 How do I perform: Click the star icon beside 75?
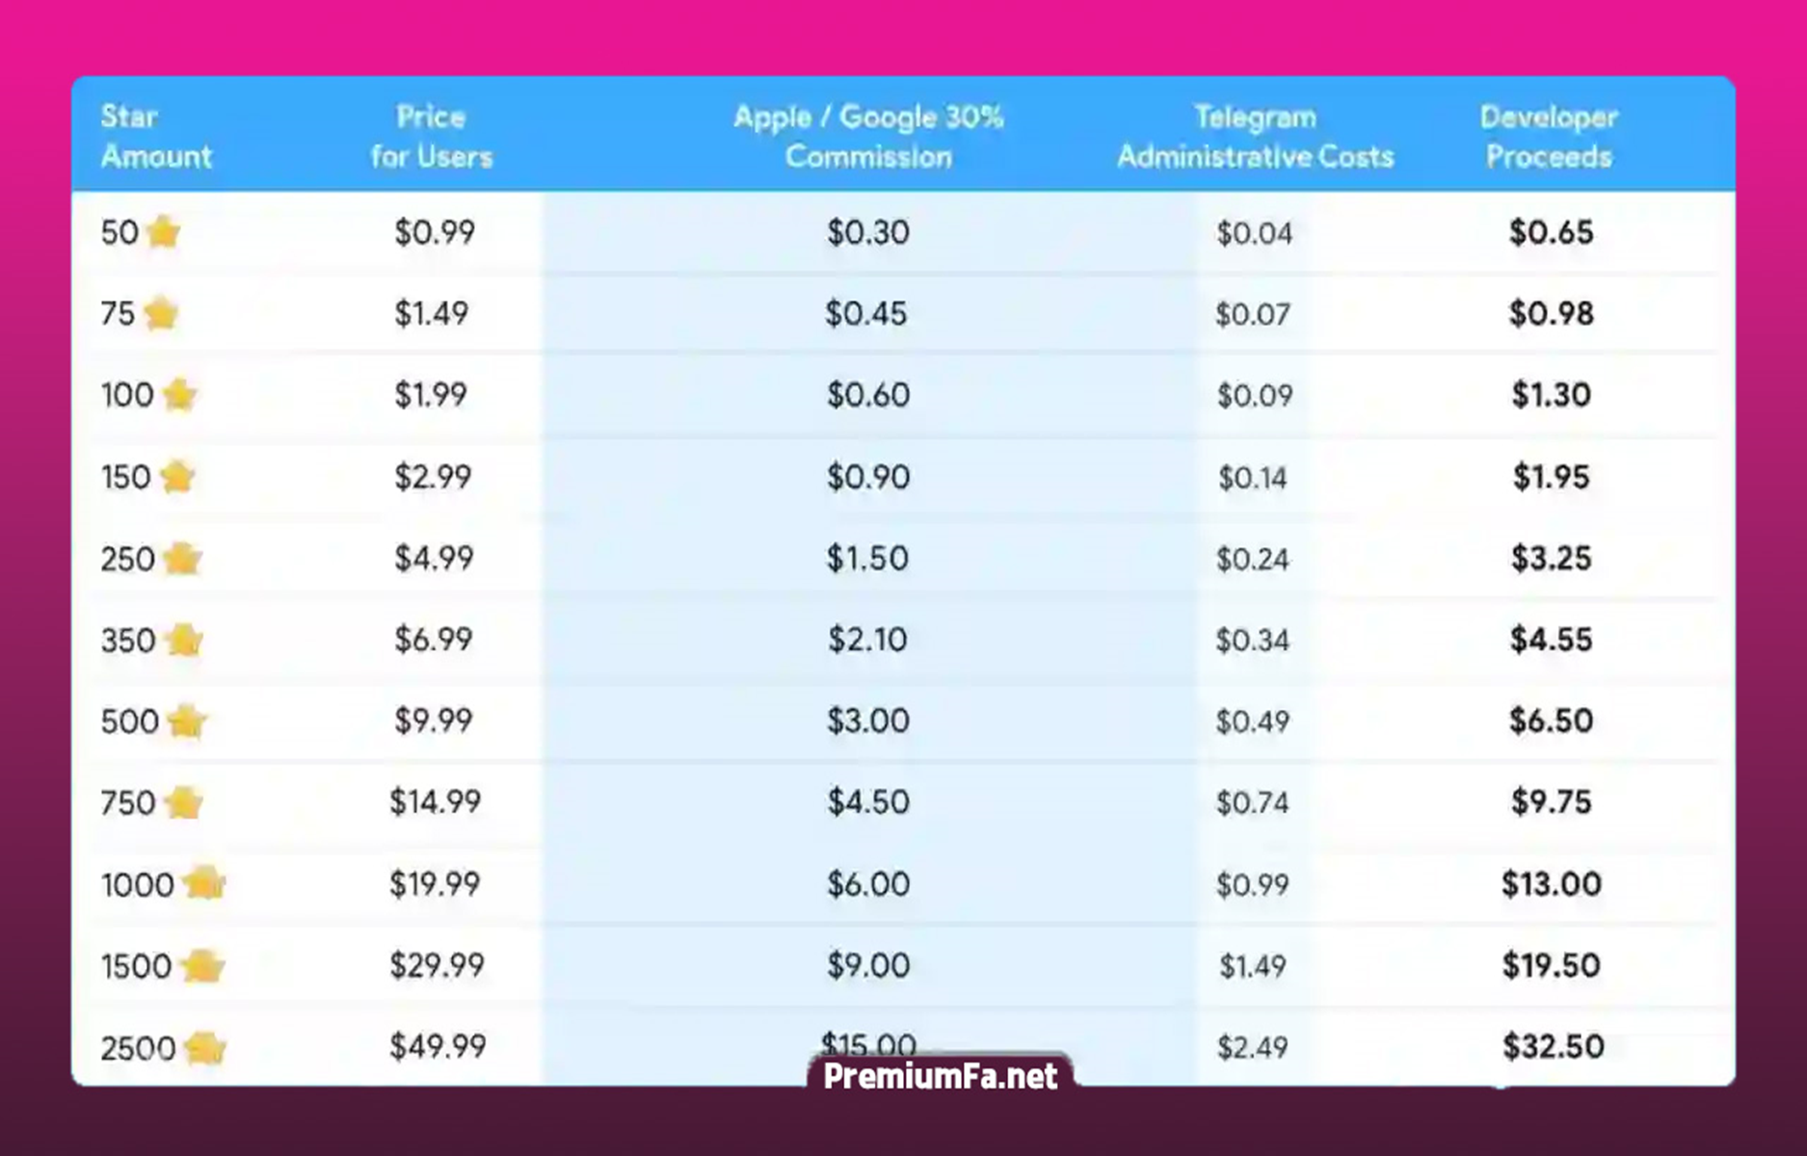(161, 314)
